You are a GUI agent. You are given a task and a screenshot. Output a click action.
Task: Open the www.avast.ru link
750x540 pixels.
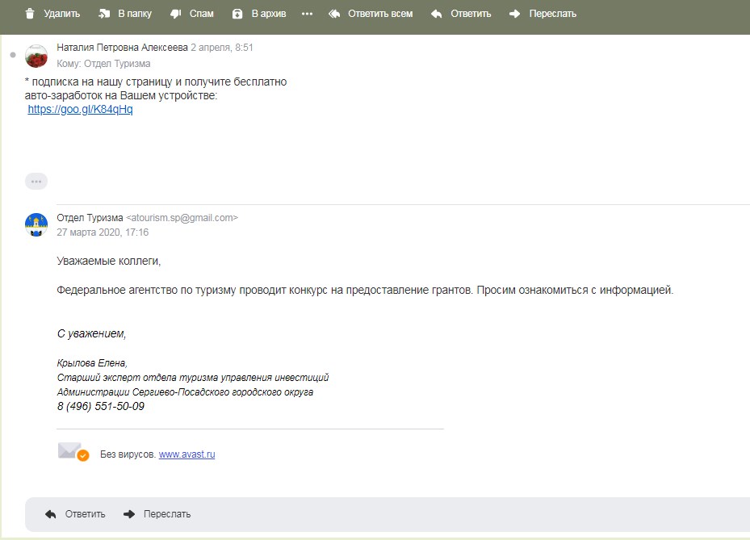click(186, 454)
